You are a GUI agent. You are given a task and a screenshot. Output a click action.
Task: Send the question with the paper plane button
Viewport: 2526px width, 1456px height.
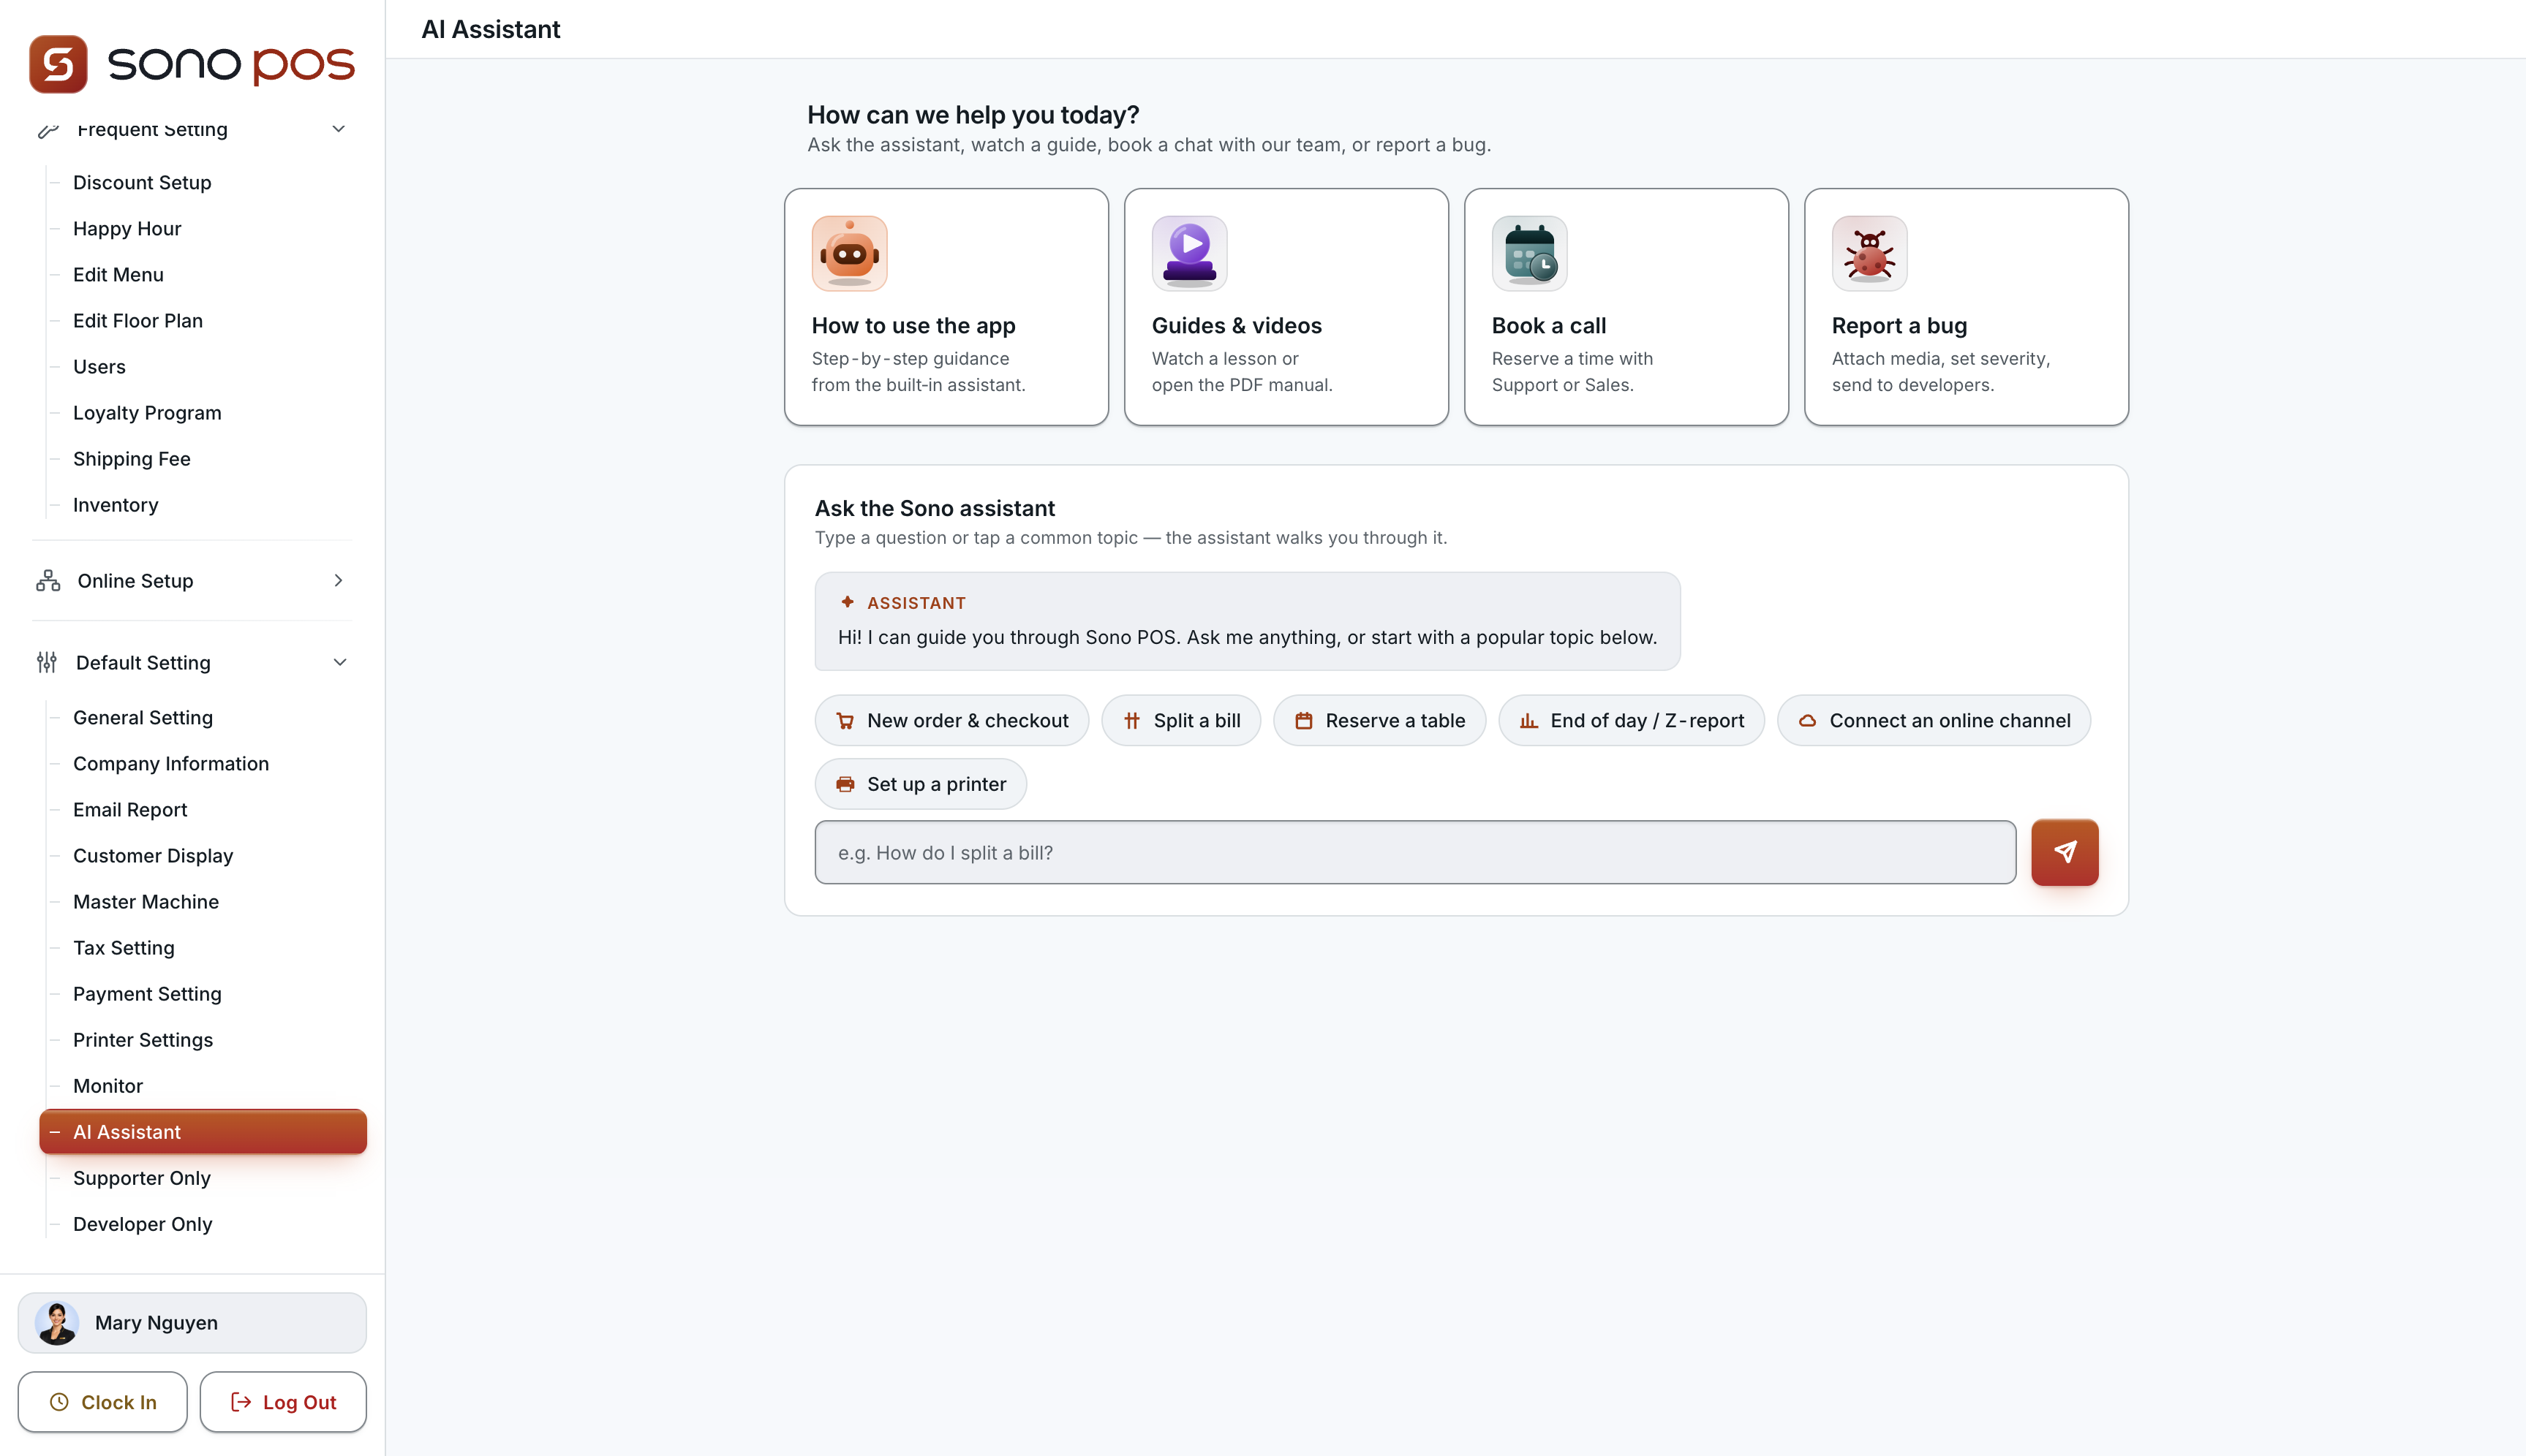pyautogui.click(x=2065, y=852)
